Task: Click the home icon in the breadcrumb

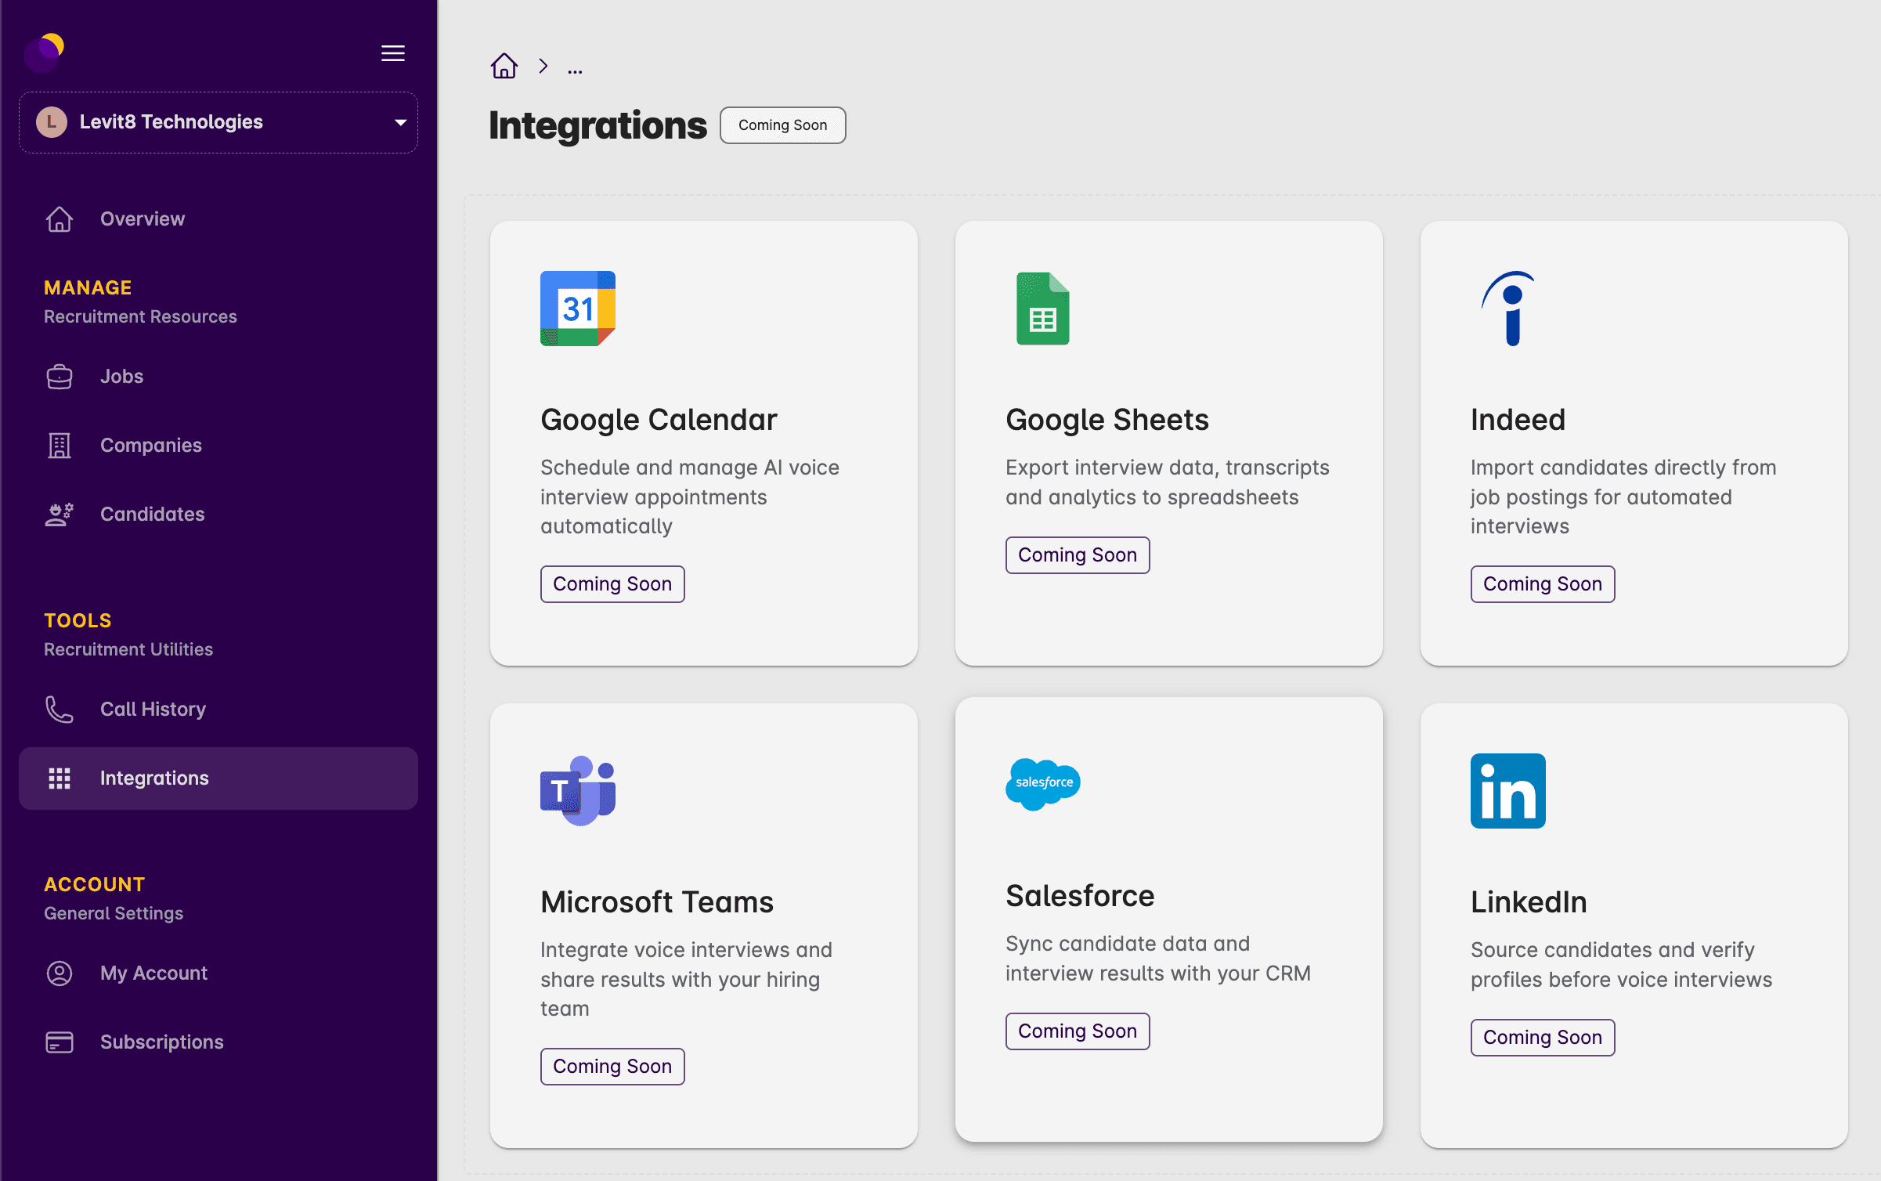Action: tap(504, 66)
